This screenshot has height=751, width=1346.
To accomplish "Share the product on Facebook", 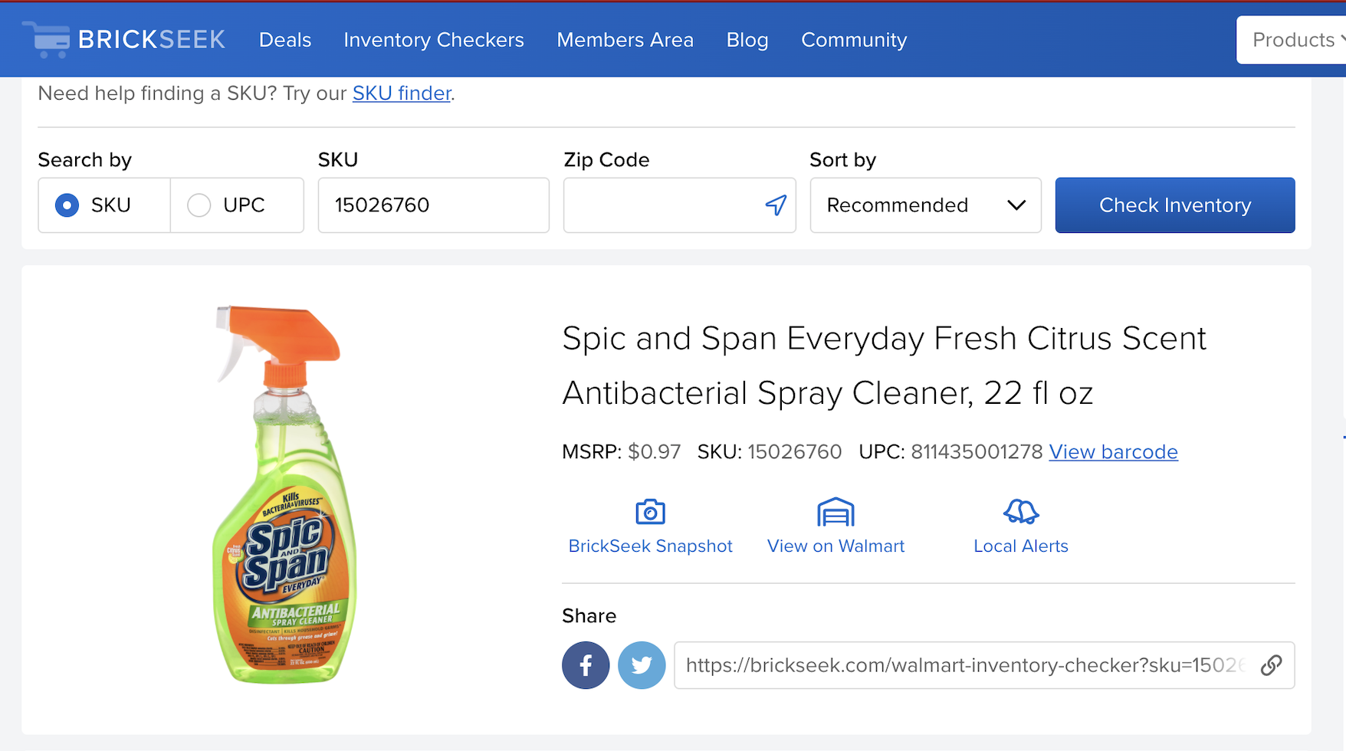I will click(585, 665).
